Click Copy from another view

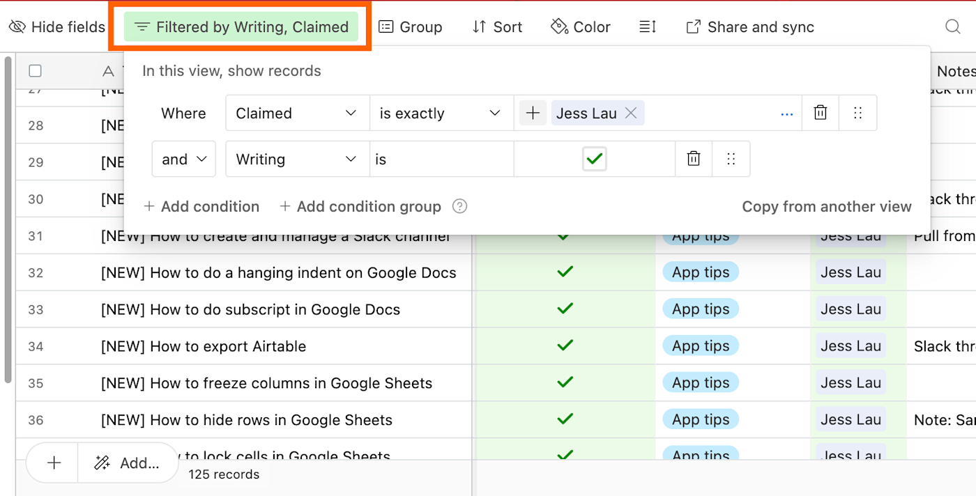(827, 206)
